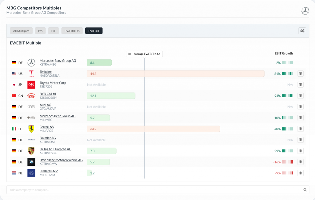Open the multiples settings gear icon

pyautogui.click(x=302, y=31)
